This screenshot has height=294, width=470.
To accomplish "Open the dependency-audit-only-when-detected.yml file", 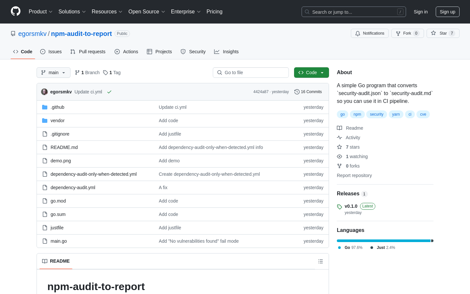I will [x=94, y=174].
